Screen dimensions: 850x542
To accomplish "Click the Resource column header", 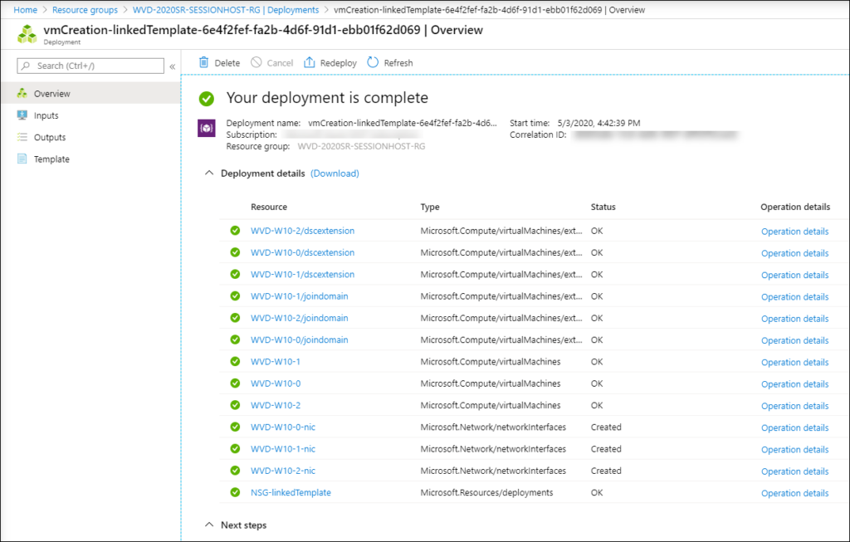I will click(269, 207).
